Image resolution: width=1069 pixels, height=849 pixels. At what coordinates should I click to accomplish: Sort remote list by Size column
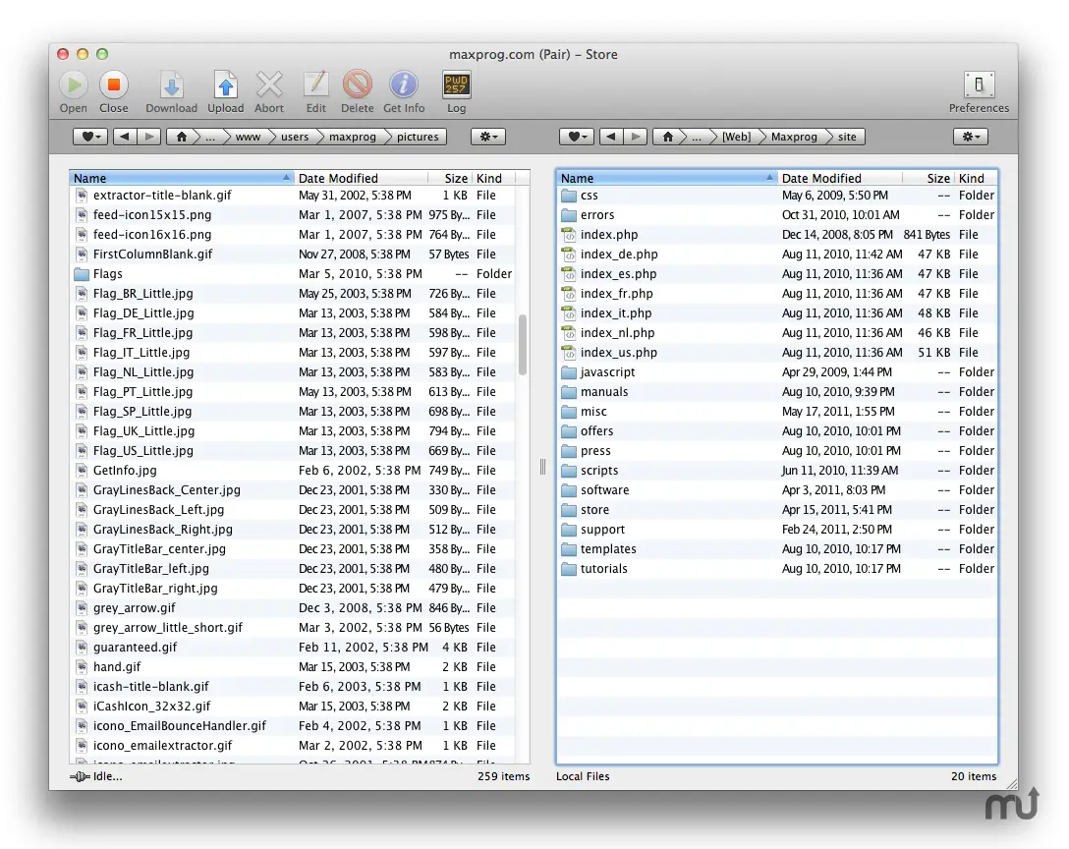pyautogui.click(x=450, y=178)
